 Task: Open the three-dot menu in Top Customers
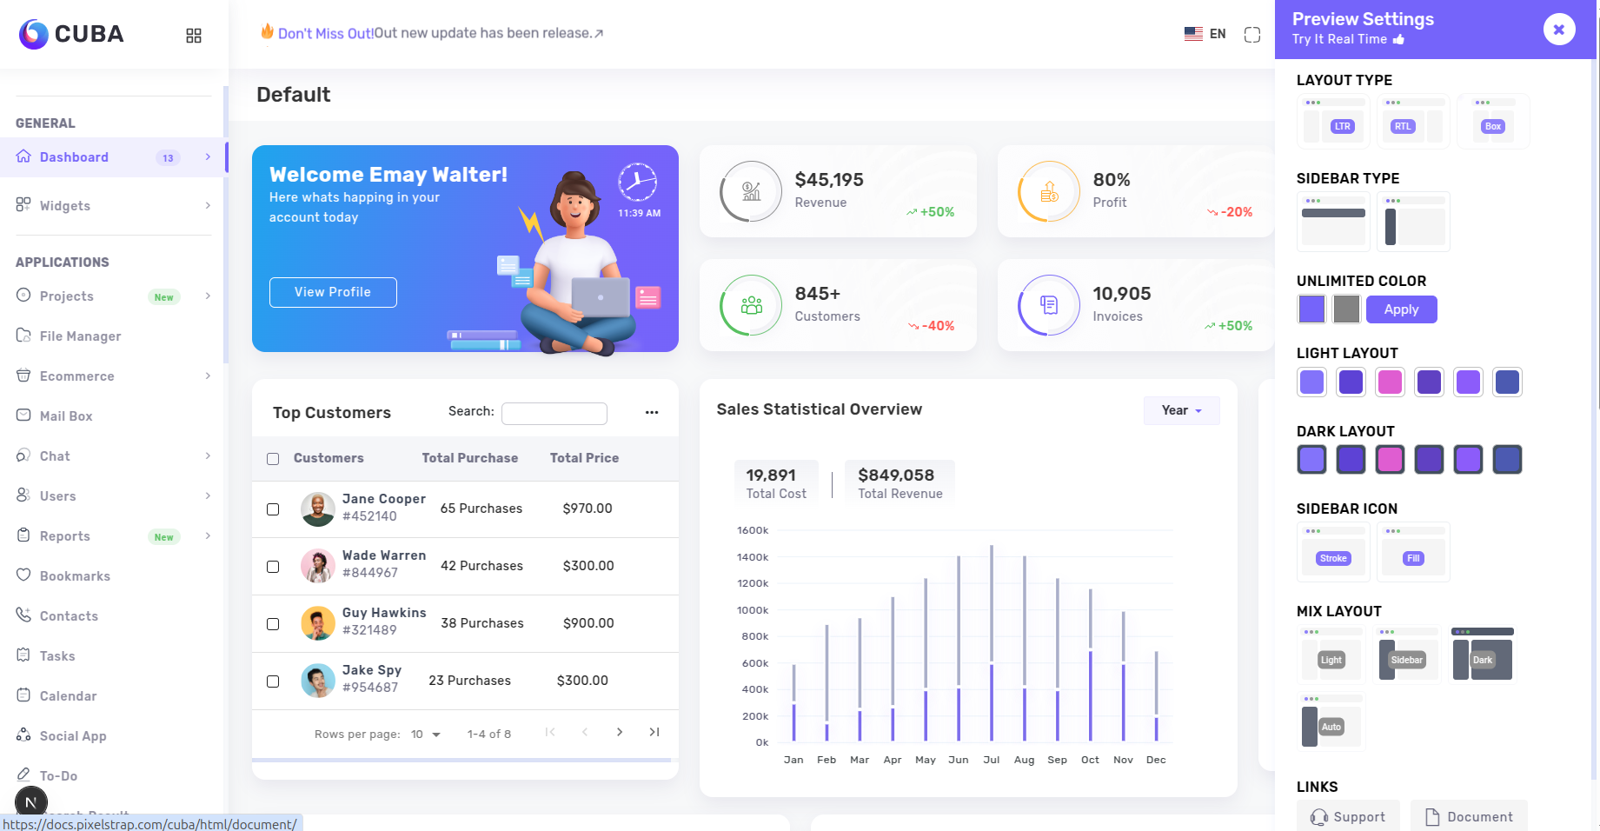click(x=652, y=413)
